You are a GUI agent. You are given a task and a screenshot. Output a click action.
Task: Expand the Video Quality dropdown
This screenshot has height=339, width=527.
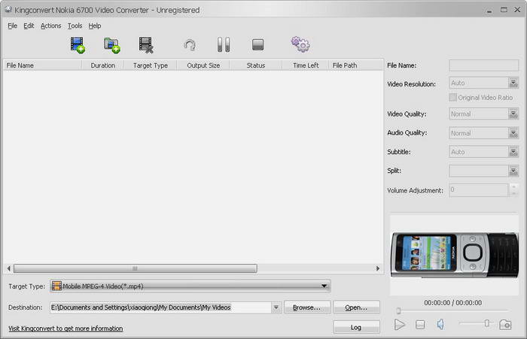[x=513, y=114]
